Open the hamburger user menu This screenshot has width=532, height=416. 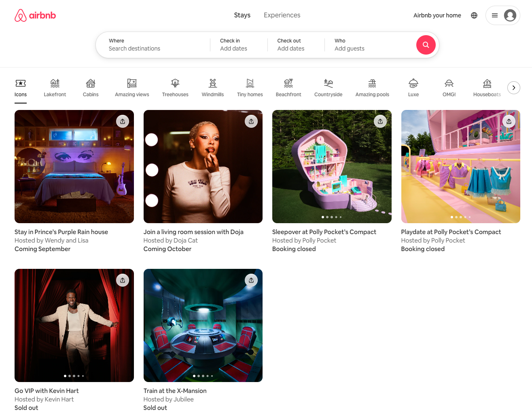point(494,15)
